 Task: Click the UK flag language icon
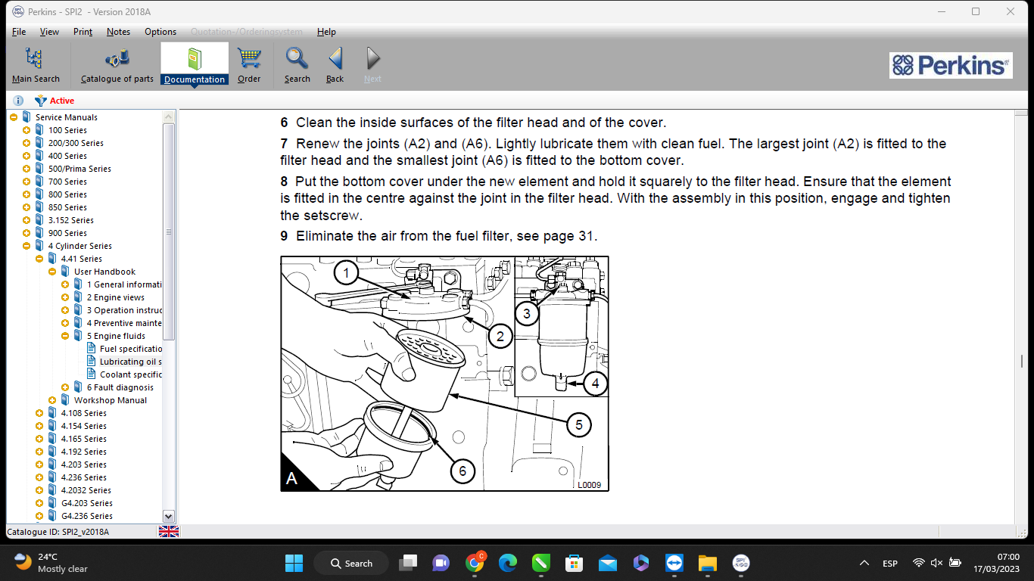168,532
